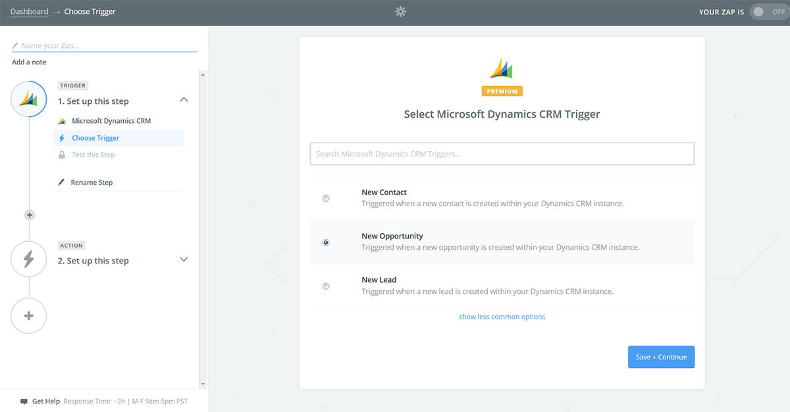This screenshot has height=412, width=790.
Task: Click the ACTION label tag
Action: click(x=72, y=245)
